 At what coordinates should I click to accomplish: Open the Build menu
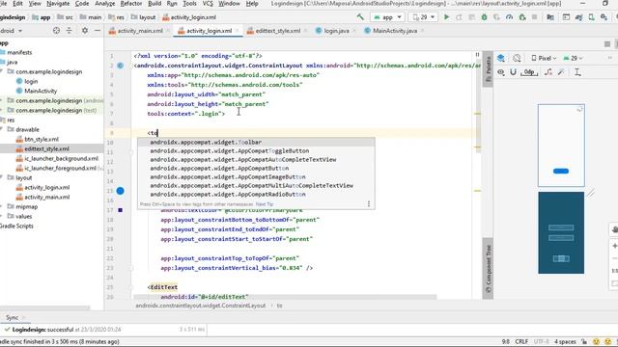coord(154,4)
